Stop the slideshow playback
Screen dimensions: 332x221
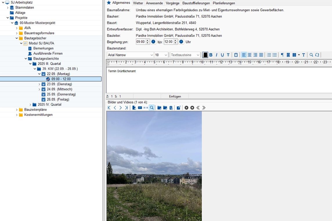click(192, 108)
